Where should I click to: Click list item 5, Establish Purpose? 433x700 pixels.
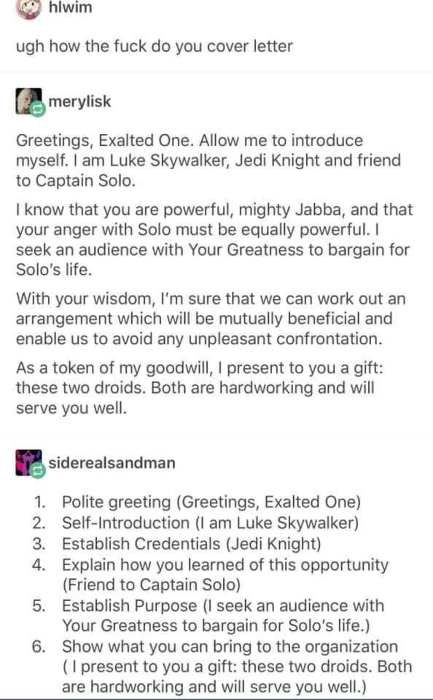point(208,616)
